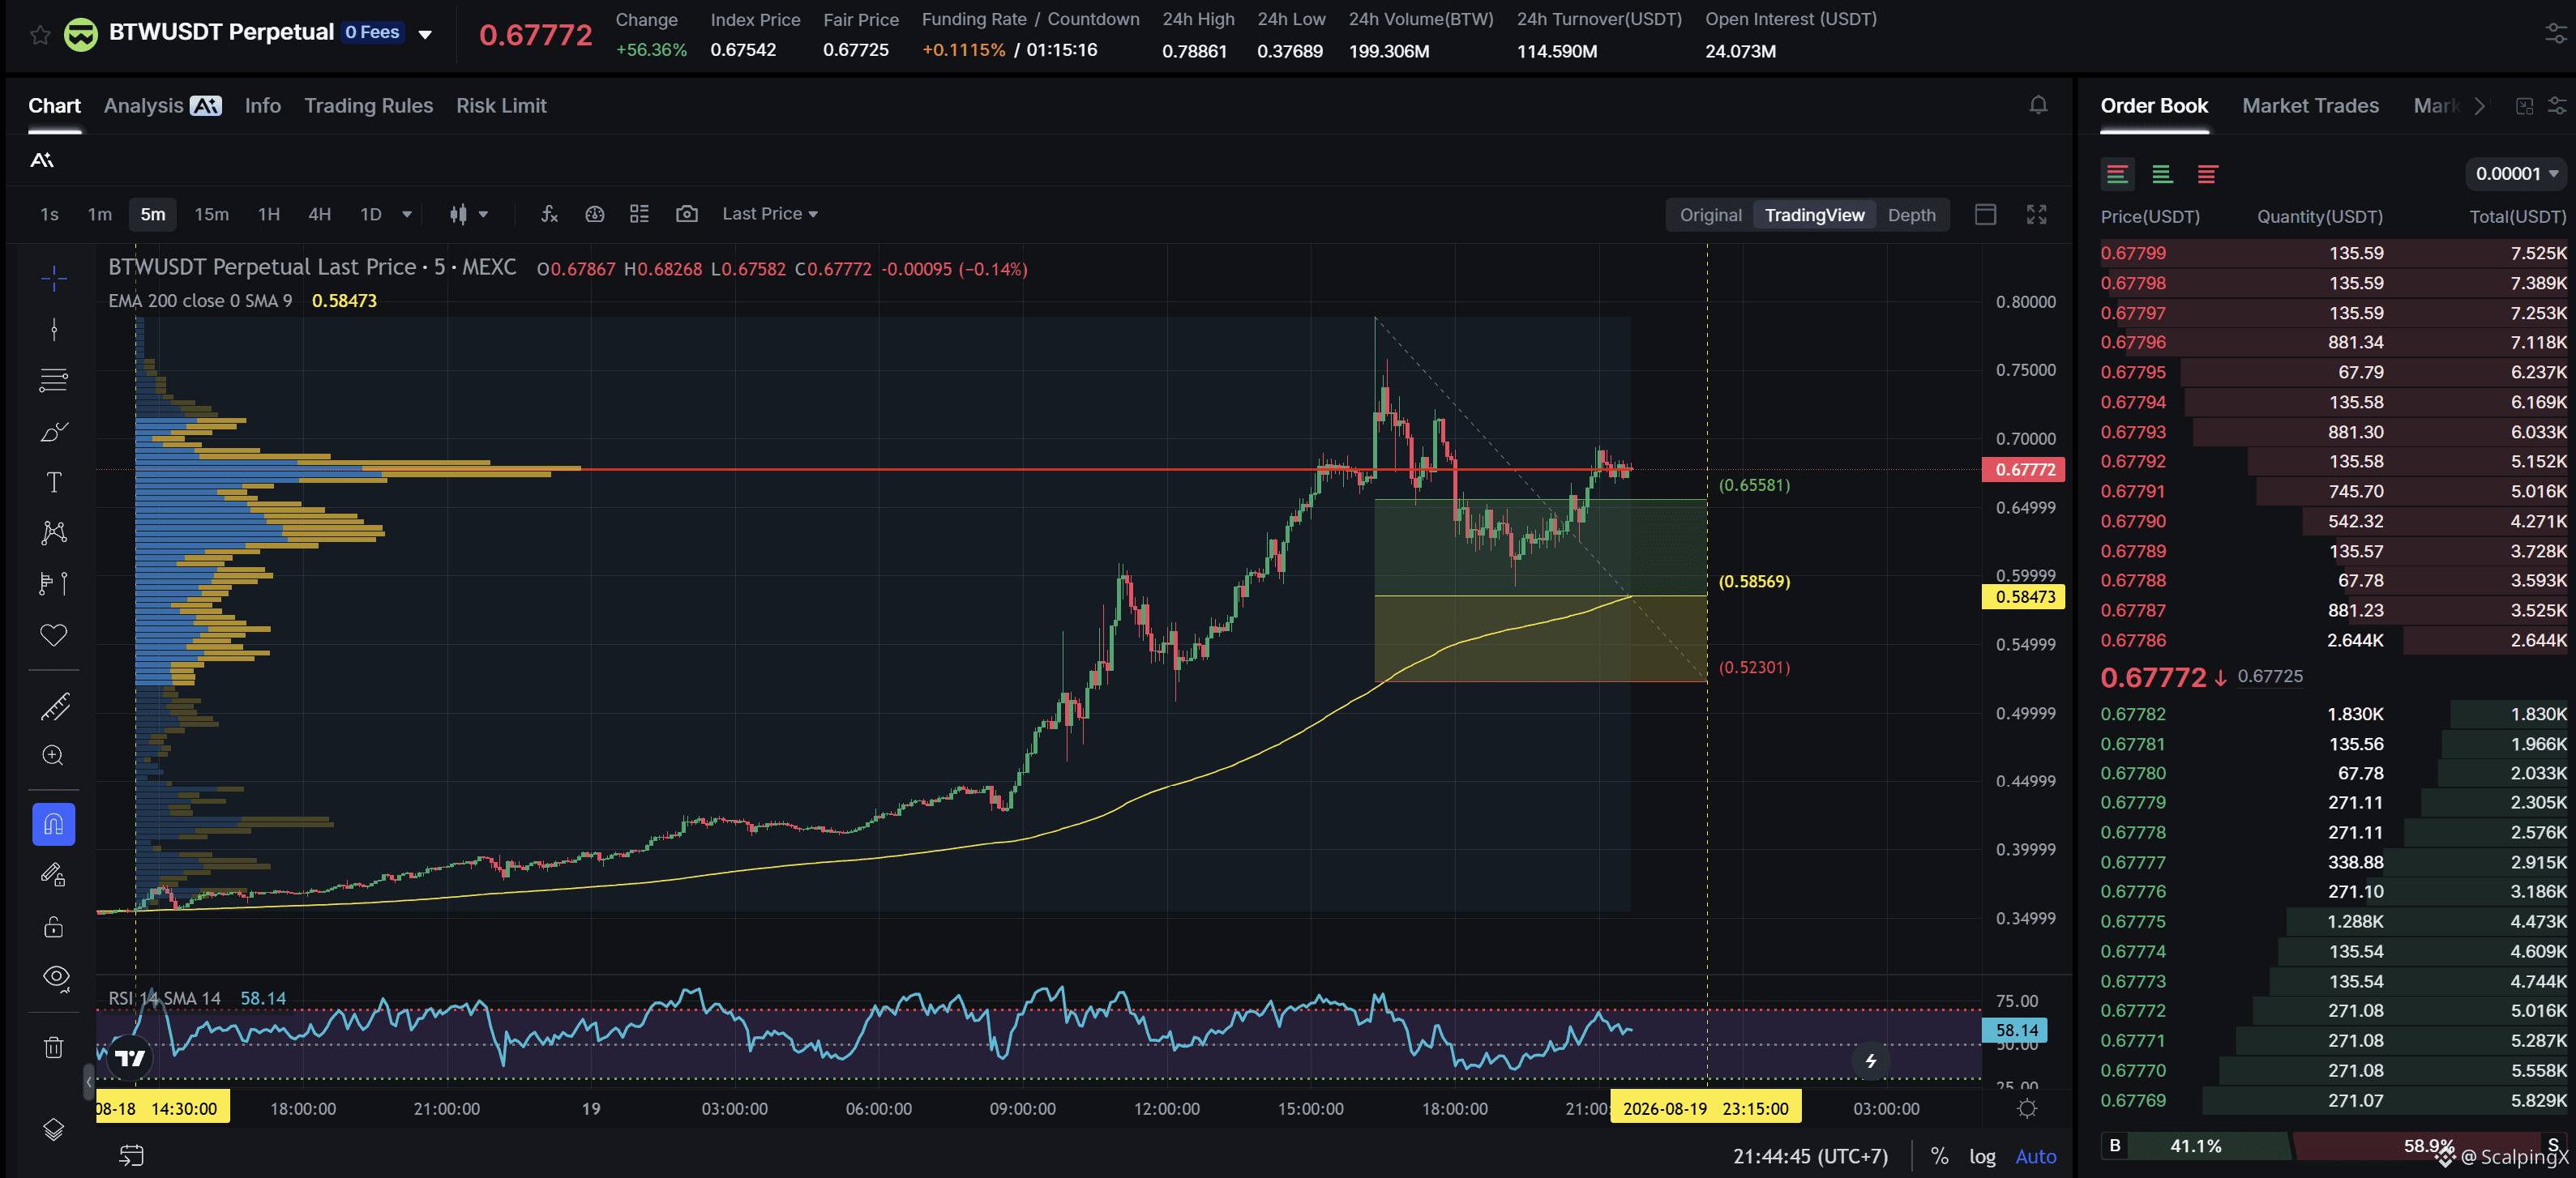Select the Text annotation tool
Viewport: 2576px width, 1178px height.
click(54, 483)
